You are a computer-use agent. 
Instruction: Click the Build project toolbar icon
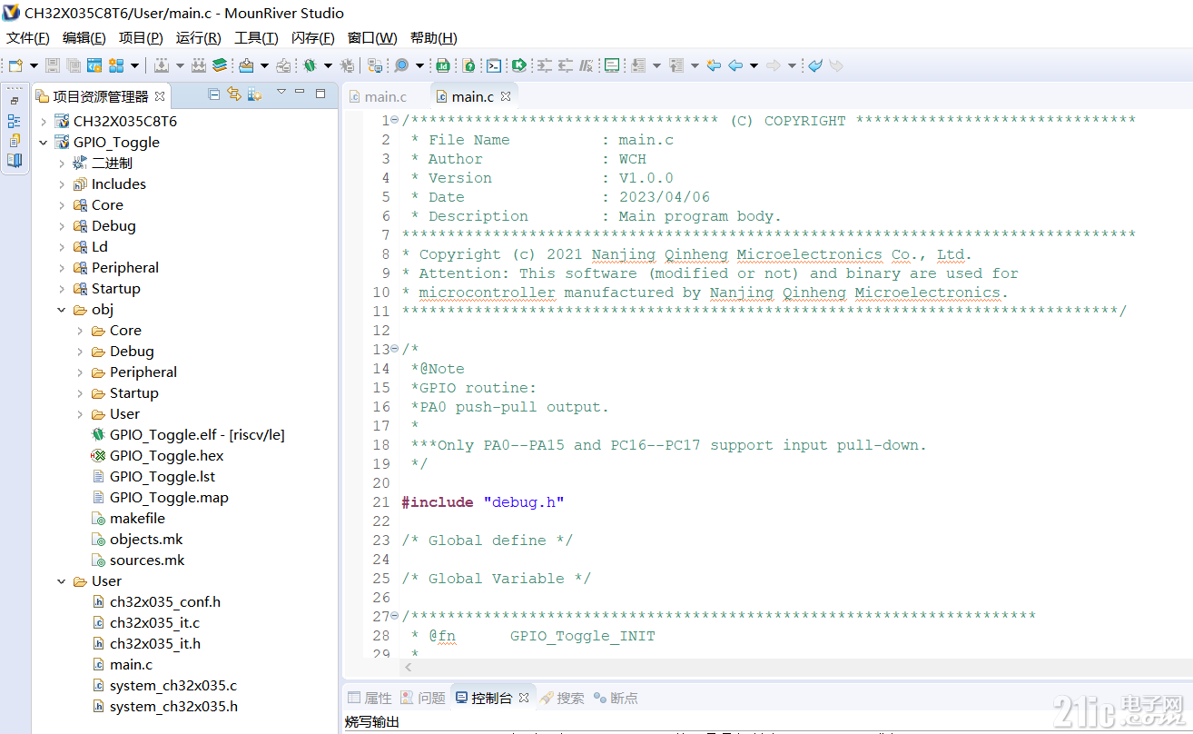coord(161,65)
